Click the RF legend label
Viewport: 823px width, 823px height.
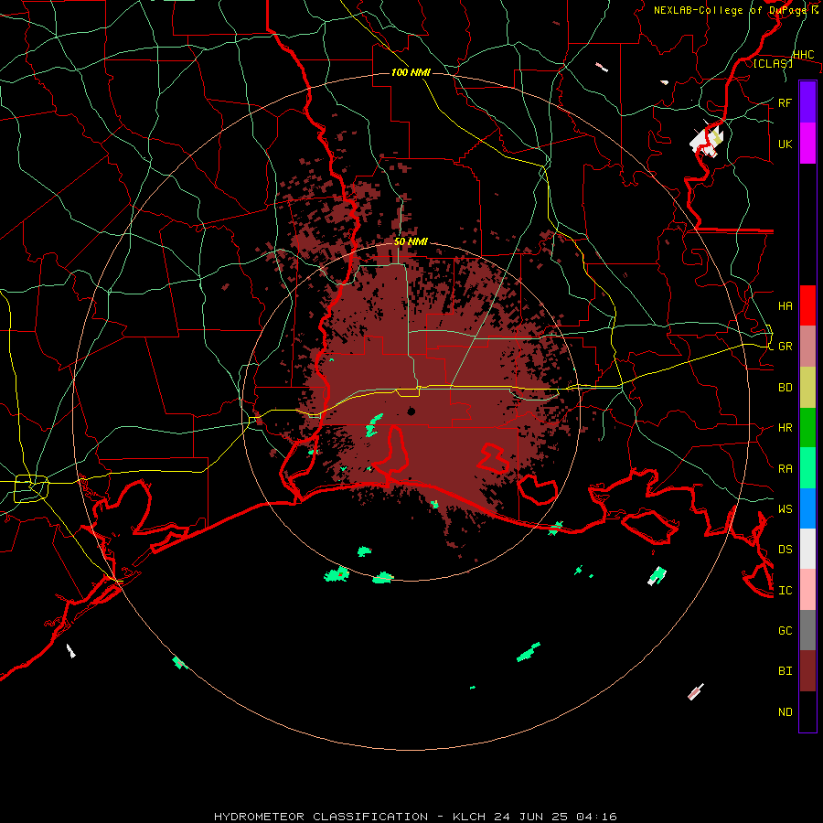(x=785, y=102)
